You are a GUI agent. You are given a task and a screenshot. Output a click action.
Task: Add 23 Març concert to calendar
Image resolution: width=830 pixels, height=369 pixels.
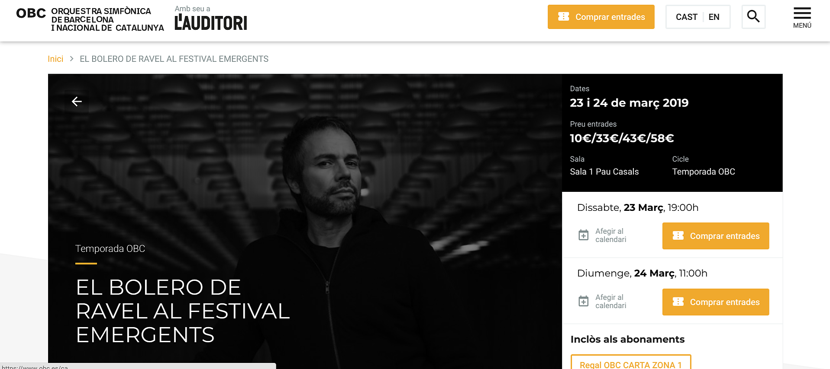pyautogui.click(x=610, y=235)
